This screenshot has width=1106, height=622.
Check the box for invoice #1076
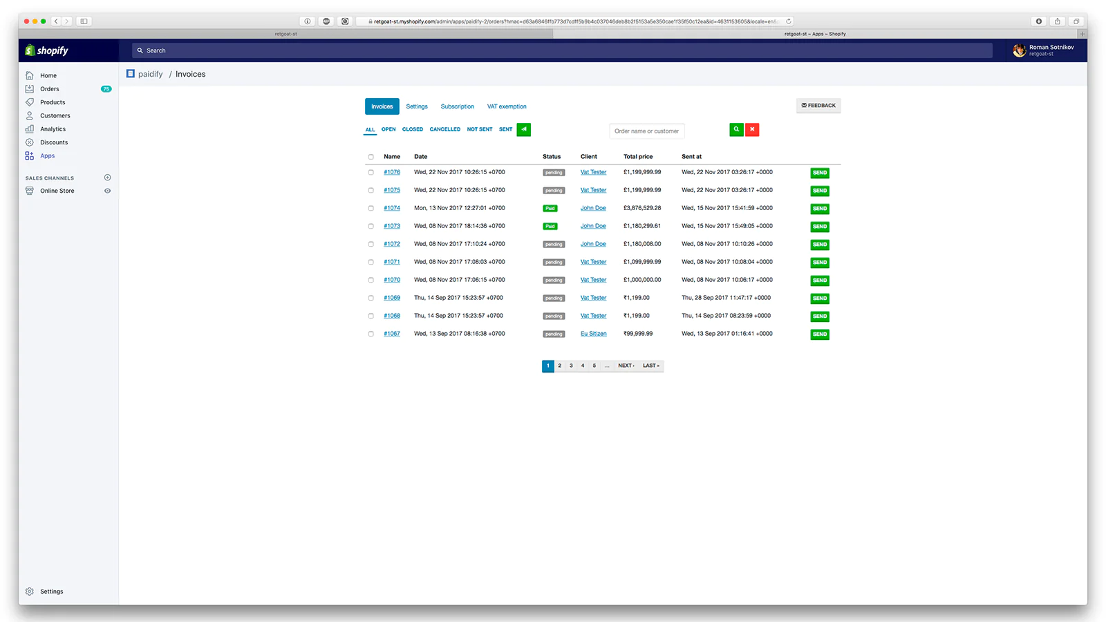tap(371, 173)
